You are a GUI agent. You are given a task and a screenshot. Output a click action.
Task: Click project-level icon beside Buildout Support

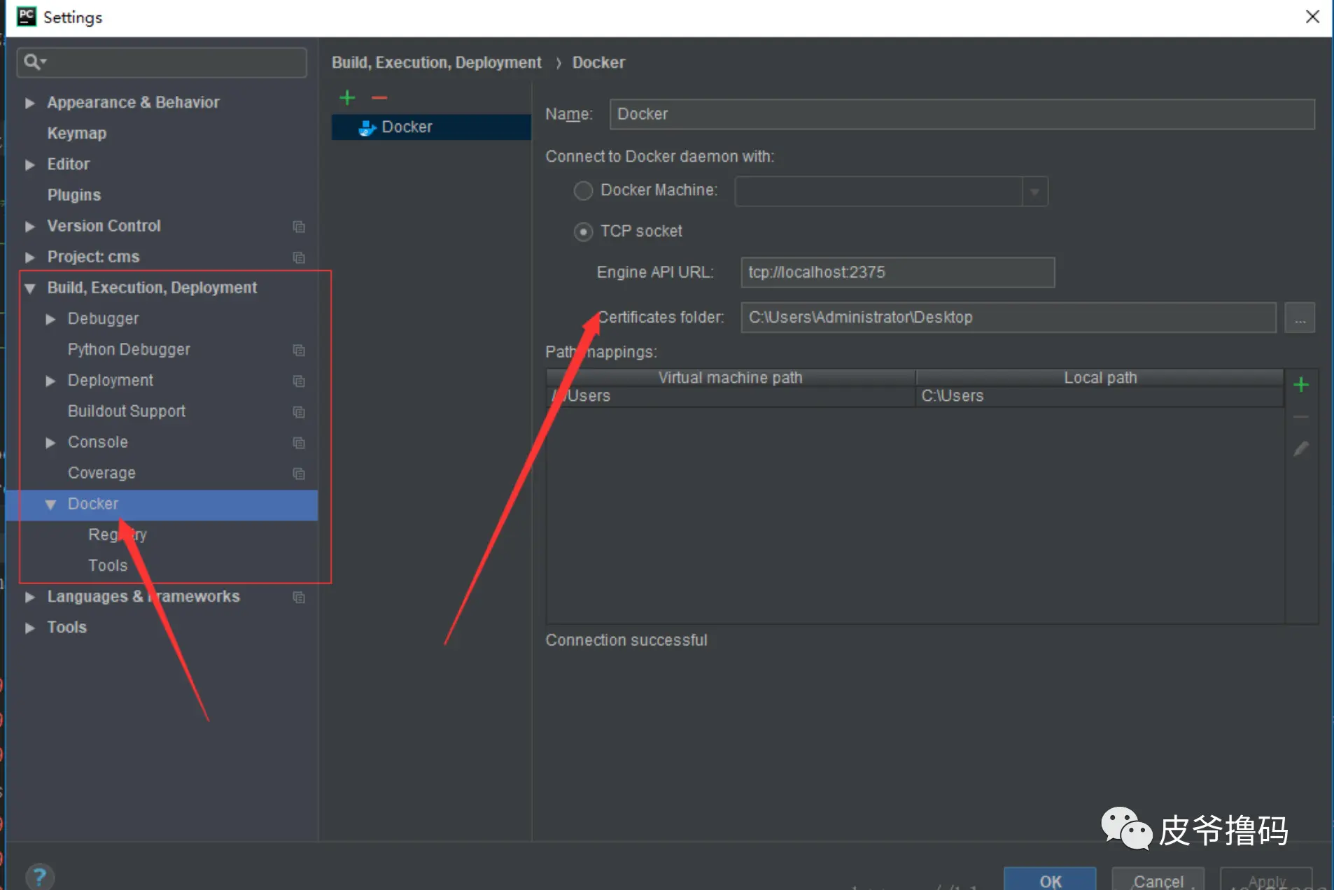(299, 411)
